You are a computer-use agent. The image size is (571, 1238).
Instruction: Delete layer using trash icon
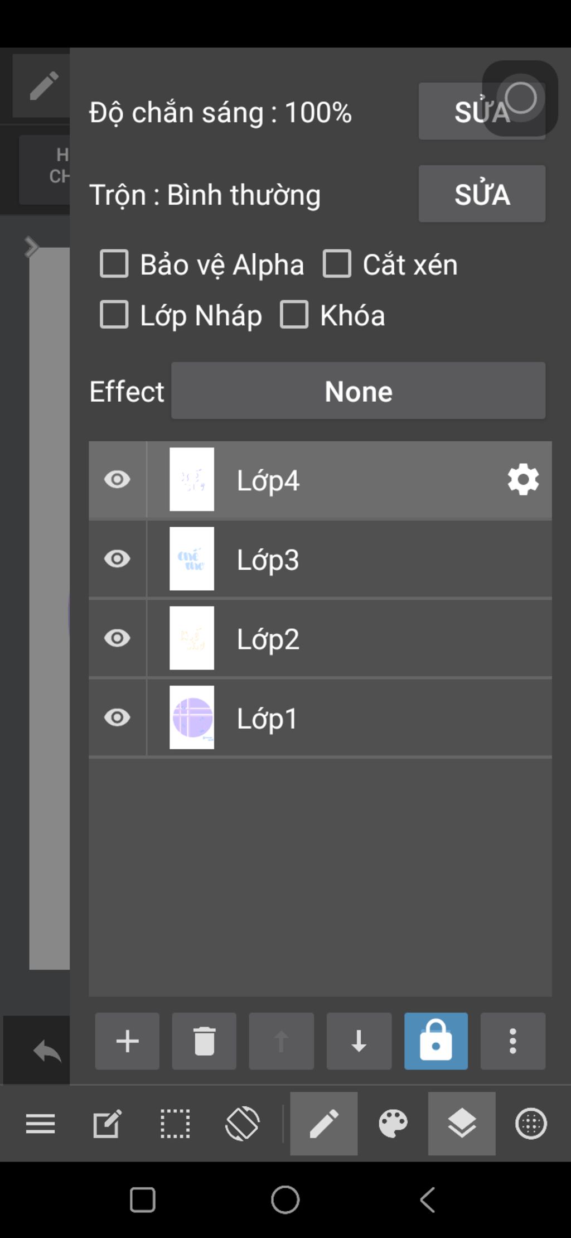click(x=204, y=1041)
